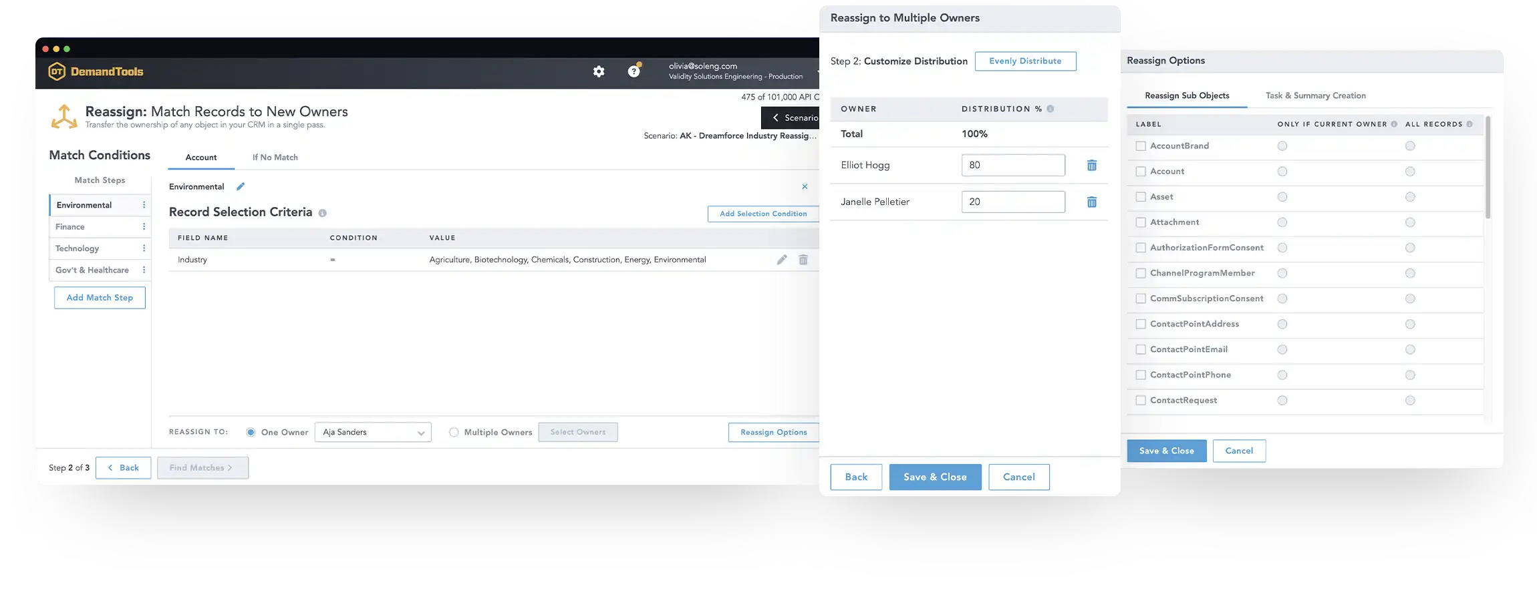Open the help question mark icon

pyautogui.click(x=634, y=71)
